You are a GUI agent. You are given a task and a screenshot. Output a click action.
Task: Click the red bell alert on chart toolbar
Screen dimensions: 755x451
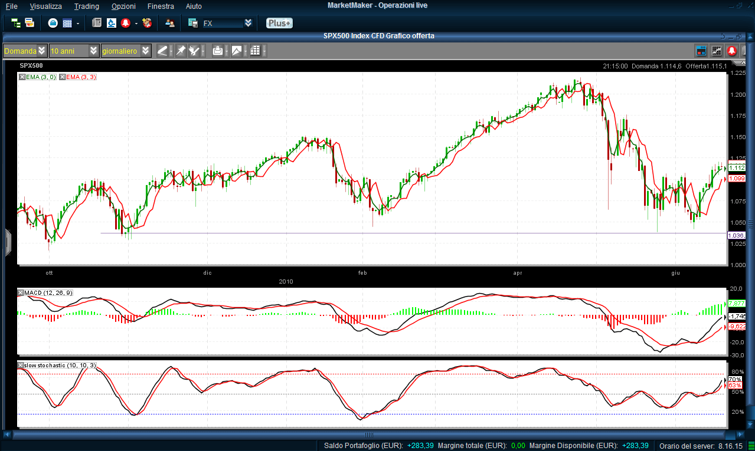point(732,51)
